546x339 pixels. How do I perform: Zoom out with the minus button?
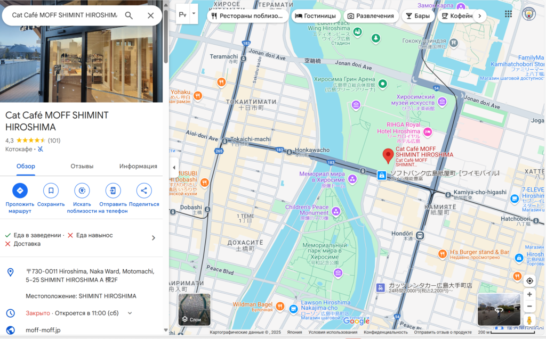coord(529,307)
